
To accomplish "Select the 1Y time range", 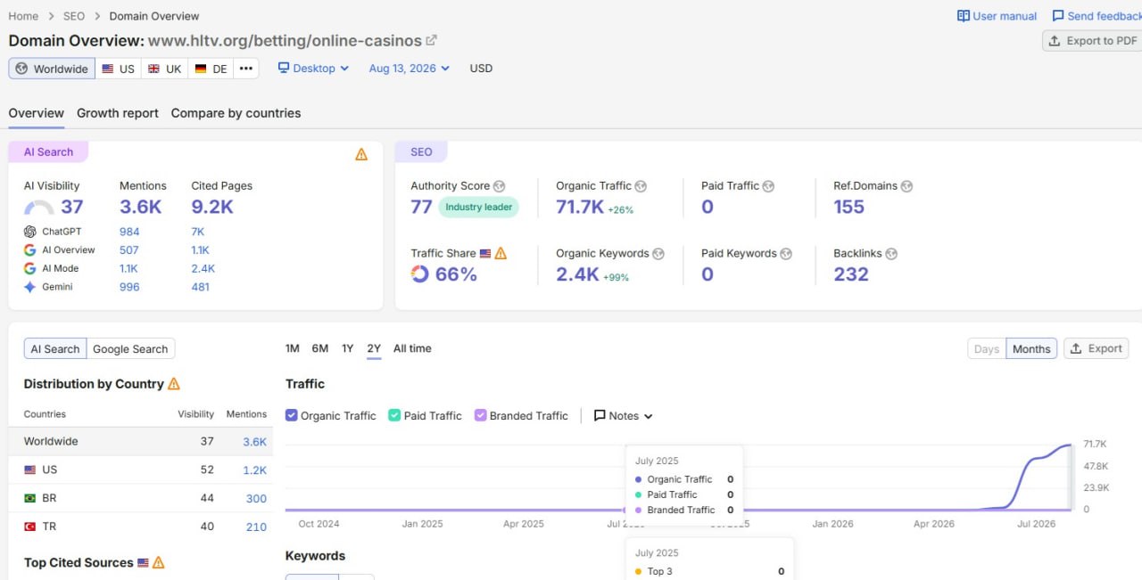I will coord(348,348).
